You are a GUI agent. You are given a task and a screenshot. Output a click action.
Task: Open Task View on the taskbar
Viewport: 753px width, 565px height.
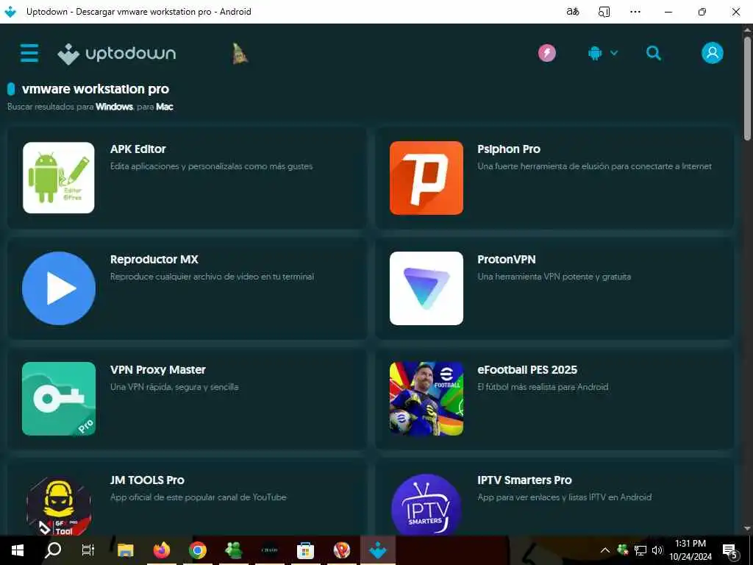pyautogui.click(x=88, y=550)
